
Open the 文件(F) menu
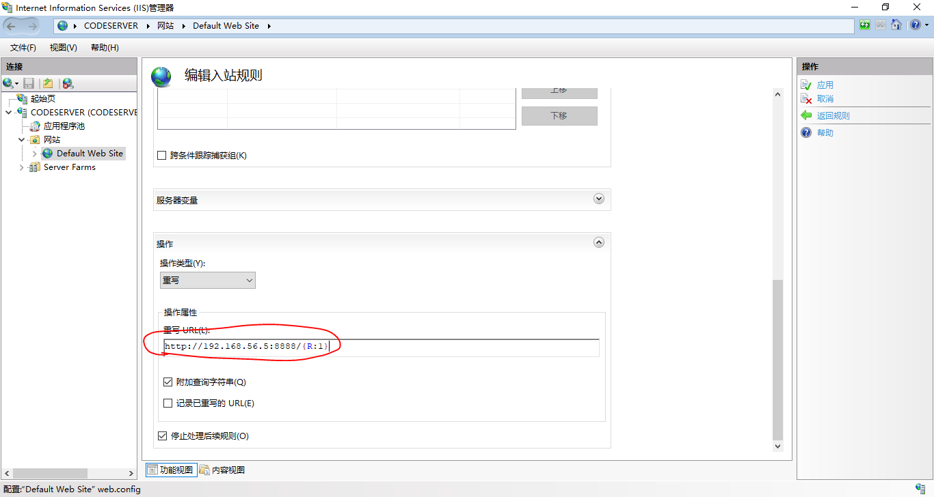pyautogui.click(x=23, y=48)
